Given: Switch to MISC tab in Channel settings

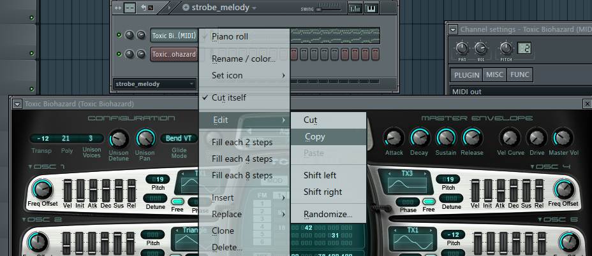Looking at the screenshot, I should point(494,75).
